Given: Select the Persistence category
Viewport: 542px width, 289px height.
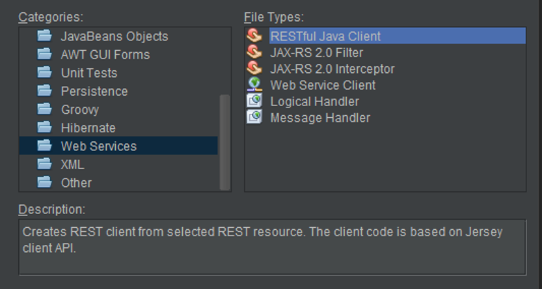Looking at the screenshot, I should tap(94, 91).
